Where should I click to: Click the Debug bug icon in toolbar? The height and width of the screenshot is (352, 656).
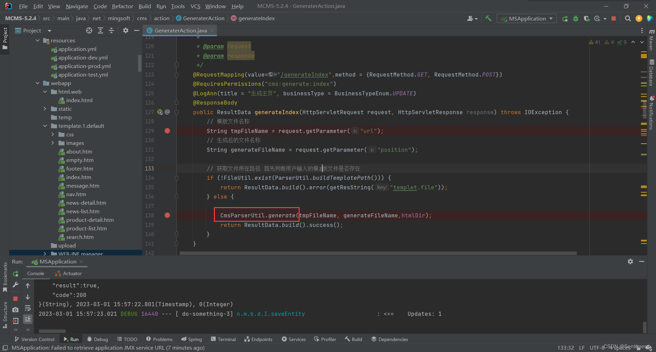tap(576, 18)
